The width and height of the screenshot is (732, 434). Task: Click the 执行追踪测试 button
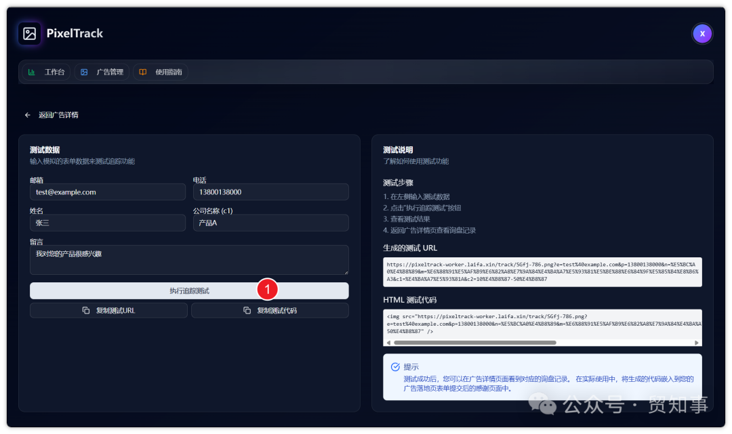pyautogui.click(x=189, y=291)
